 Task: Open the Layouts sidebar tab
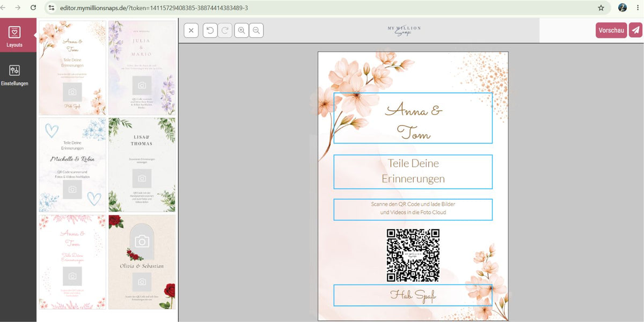tap(18, 35)
